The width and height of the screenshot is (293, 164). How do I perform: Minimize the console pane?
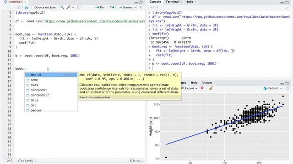[282, 3]
